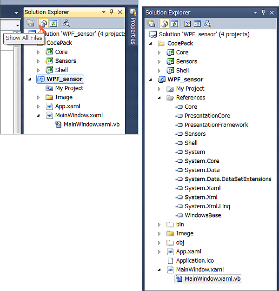Collapse WPF_sensor project in right Solution Explorer
The width and height of the screenshot is (279, 291).
point(151,80)
